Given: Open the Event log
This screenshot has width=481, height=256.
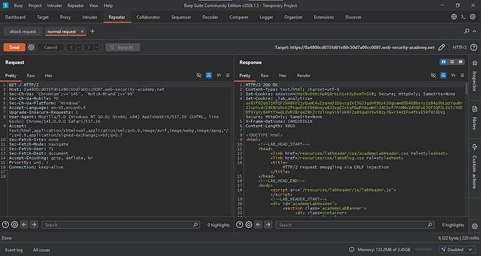Looking at the screenshot, I should (14, 250).
